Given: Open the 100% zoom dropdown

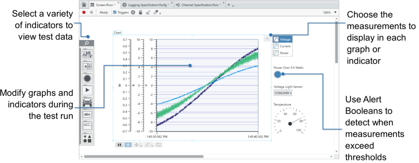Looking at the screenshot, I should pyautogui.click(x=335, y=12).
